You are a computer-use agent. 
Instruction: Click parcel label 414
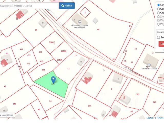[43, 70]
